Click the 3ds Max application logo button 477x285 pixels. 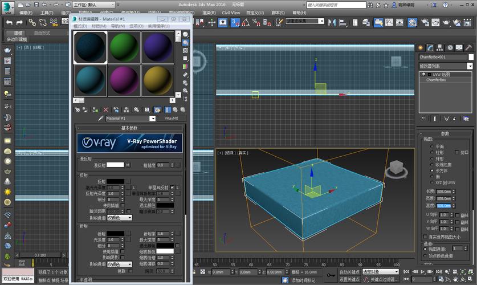[x=7, y=7]
